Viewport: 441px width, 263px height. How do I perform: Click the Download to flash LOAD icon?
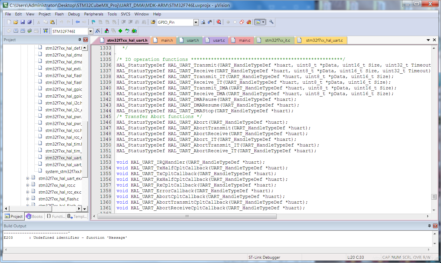[x=46, y=31]
